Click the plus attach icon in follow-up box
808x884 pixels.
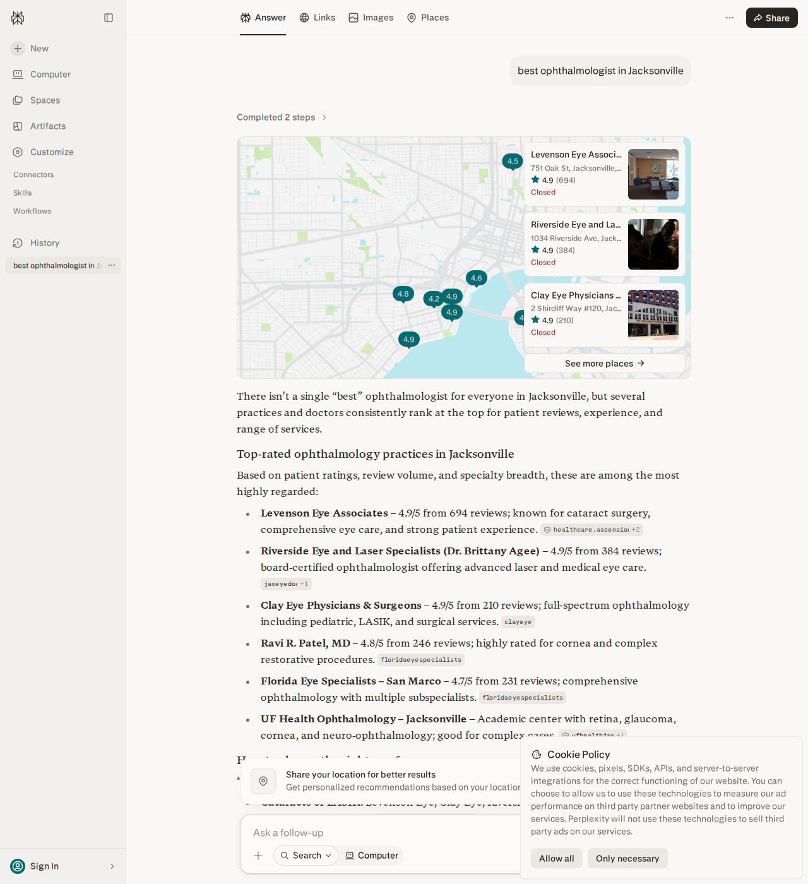click(x=258, y=856)
